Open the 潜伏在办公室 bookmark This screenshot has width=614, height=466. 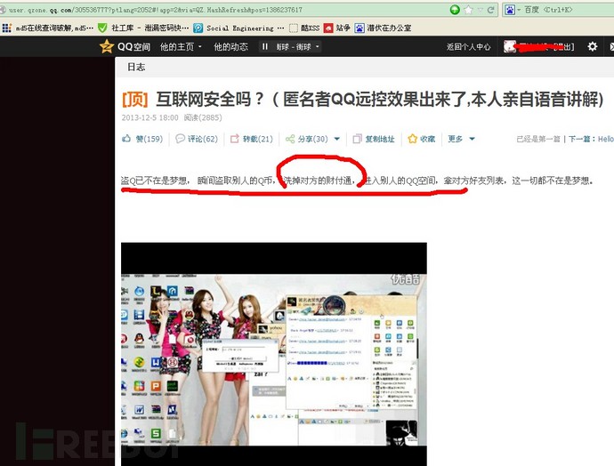point(383,28)
